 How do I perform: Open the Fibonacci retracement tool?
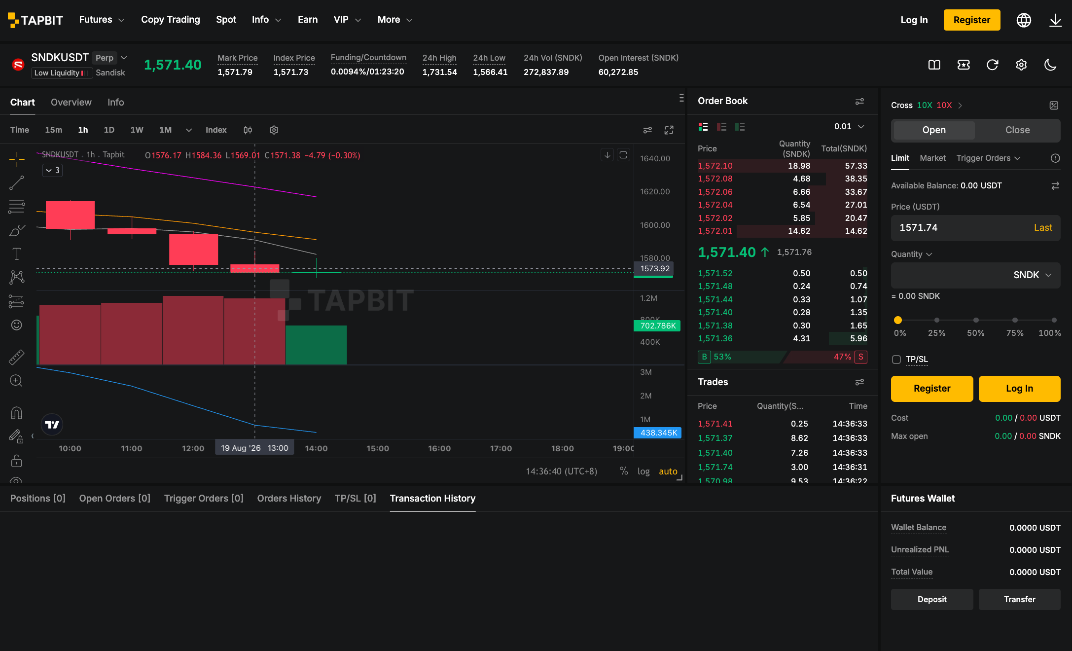(17, 206)
